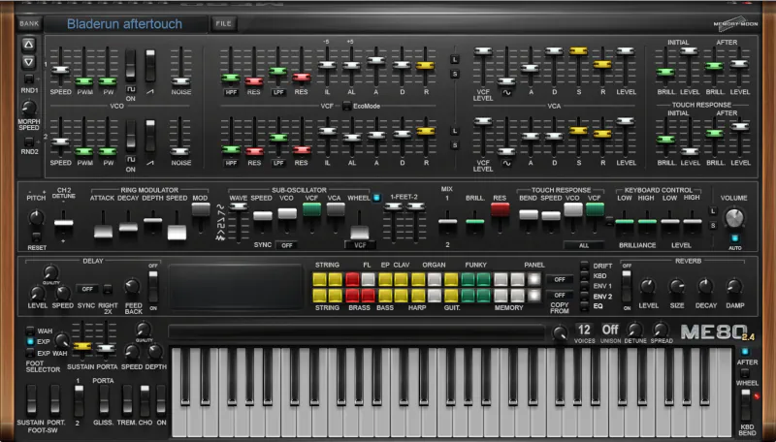Enable the DRIFT checkbox
The image size is (776, 442).
point(585,266)
